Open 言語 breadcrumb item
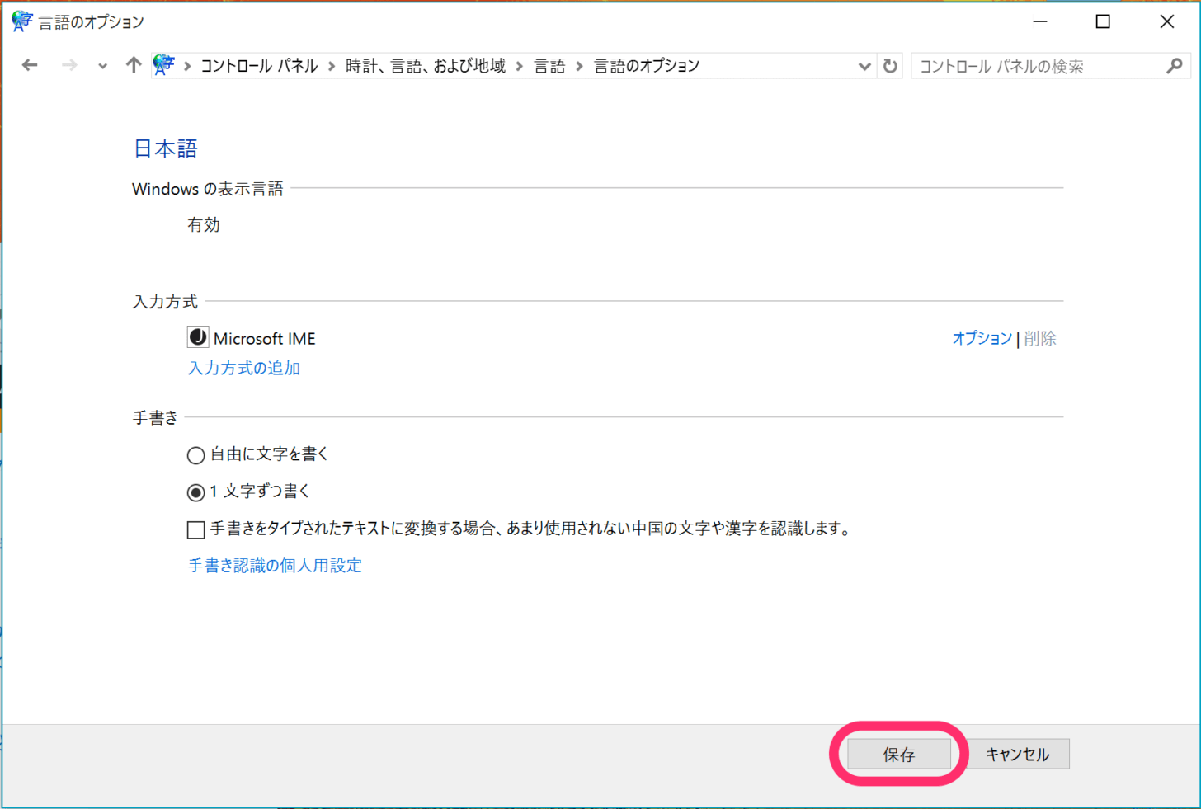Screen dimensions: 1201x809 [x=549, y=66]
